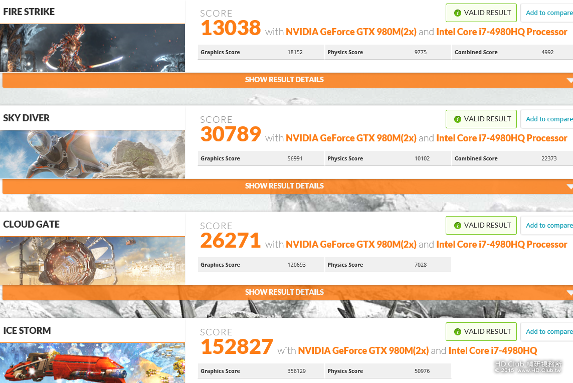Add Fire Strike result to compare
The width and height of the screenshot is (573, 383).
(x=549, y=13)
